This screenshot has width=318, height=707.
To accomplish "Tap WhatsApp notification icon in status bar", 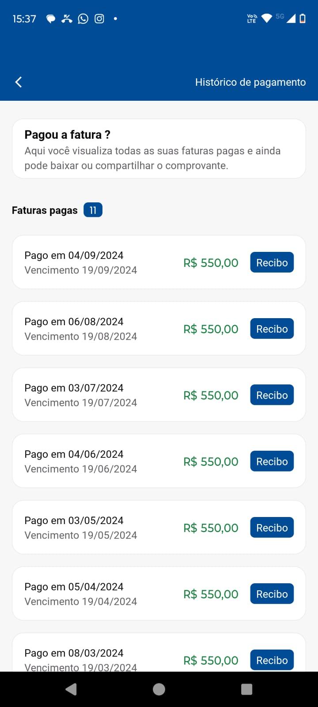I will (x=83, y=19).
